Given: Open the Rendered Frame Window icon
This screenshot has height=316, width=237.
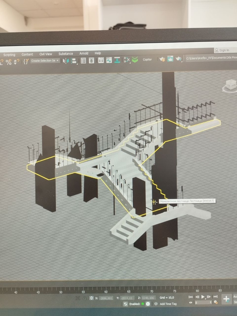Looking at the screenshot, I should point(170,59).
